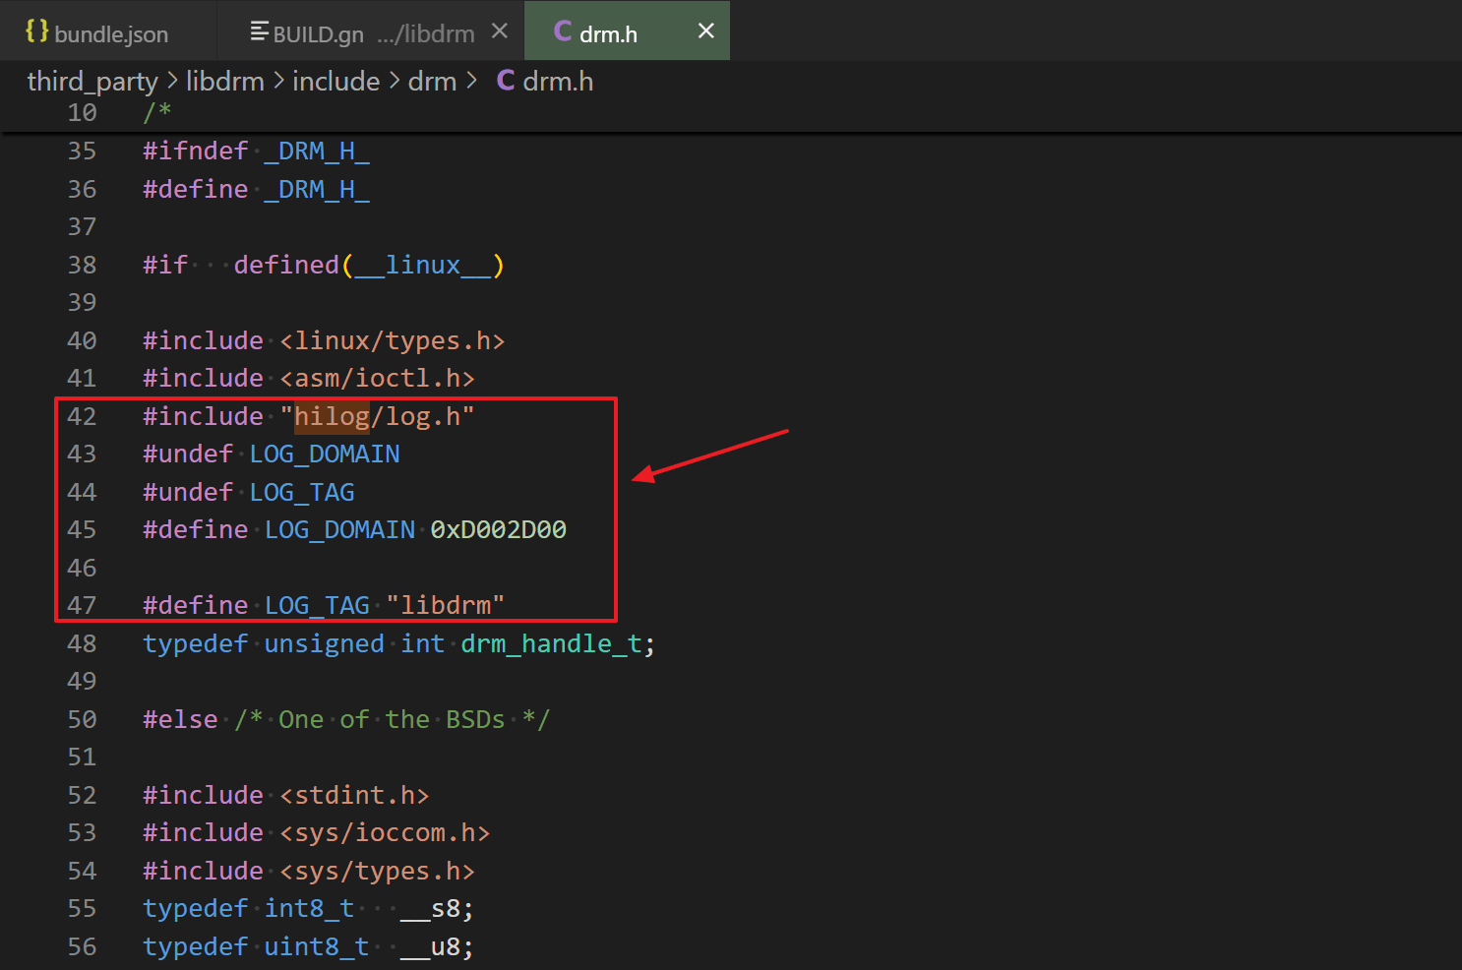Click the #else directive on line 50
1462x970 pixels.
coord(180,720)
